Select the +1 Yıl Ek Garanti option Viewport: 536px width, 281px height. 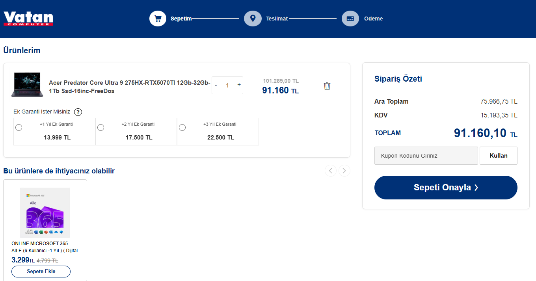click(19, 127)
